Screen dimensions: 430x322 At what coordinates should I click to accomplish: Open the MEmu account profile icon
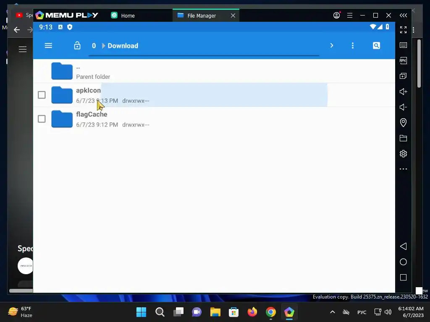coord(336,16)
